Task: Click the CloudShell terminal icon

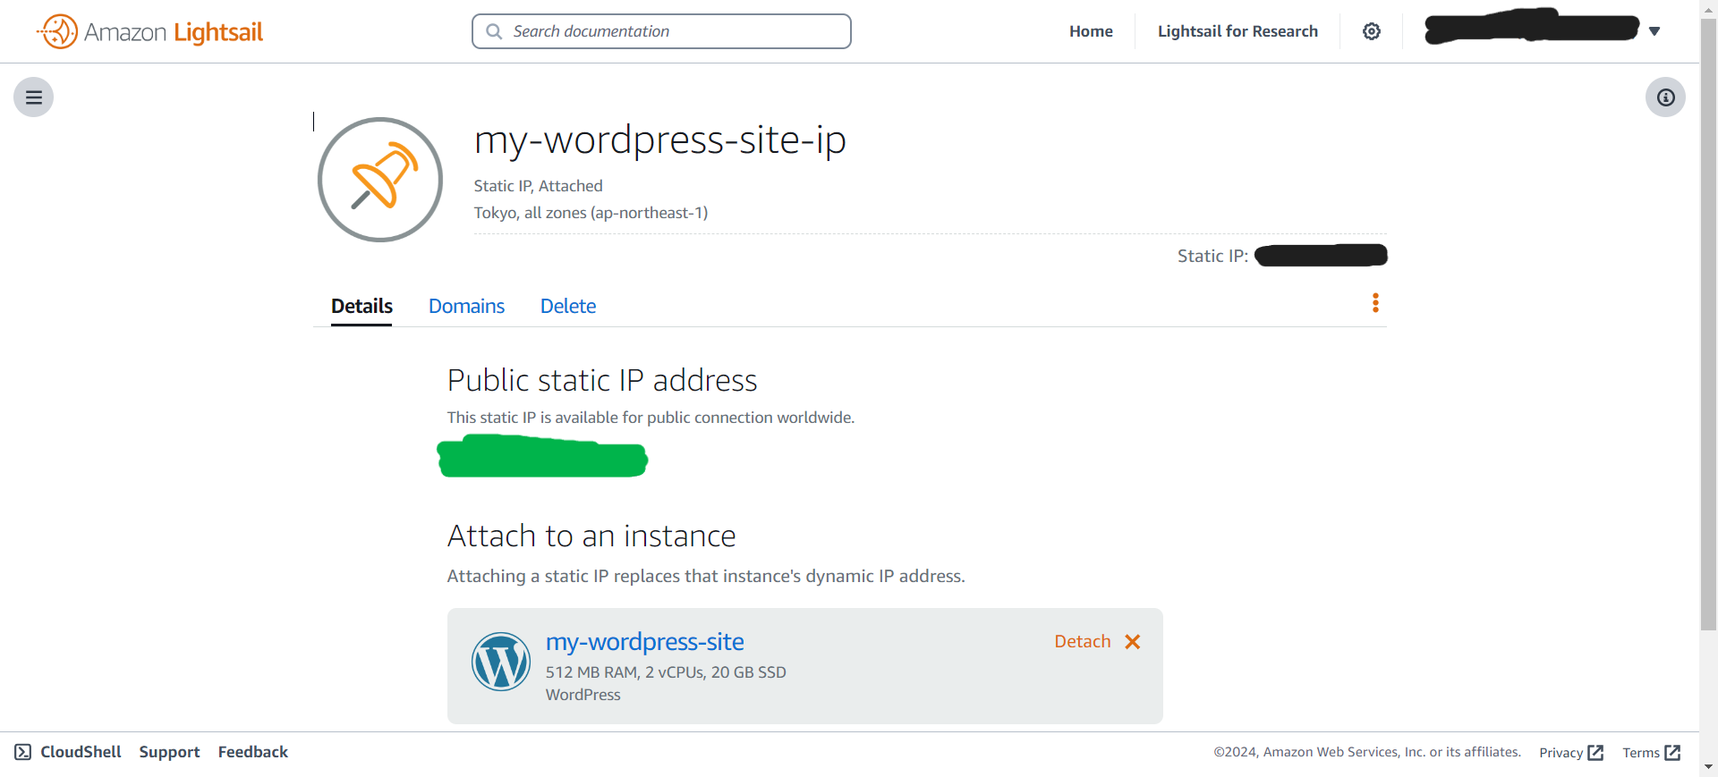Action: tap(23, 752)
